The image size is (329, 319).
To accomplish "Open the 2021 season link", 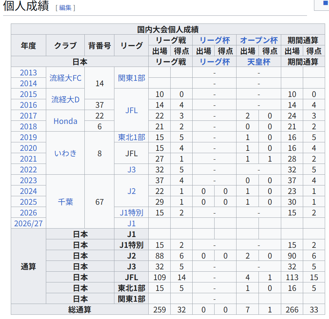I will tap(29, 159).
